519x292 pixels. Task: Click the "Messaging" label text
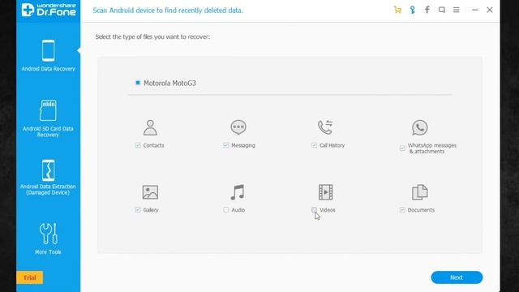pos(243,145)
